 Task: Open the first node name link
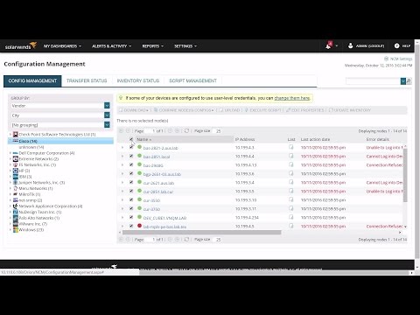[160, 148]
